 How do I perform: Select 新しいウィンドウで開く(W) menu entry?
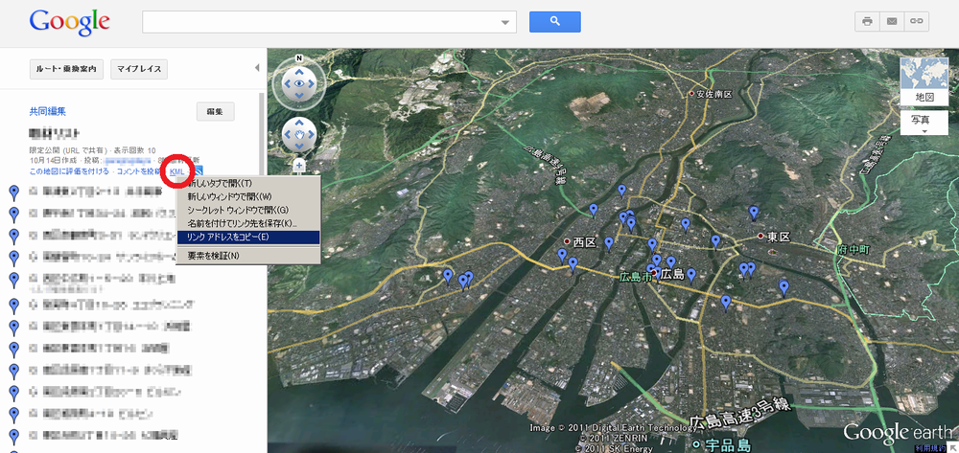(247, 196)
